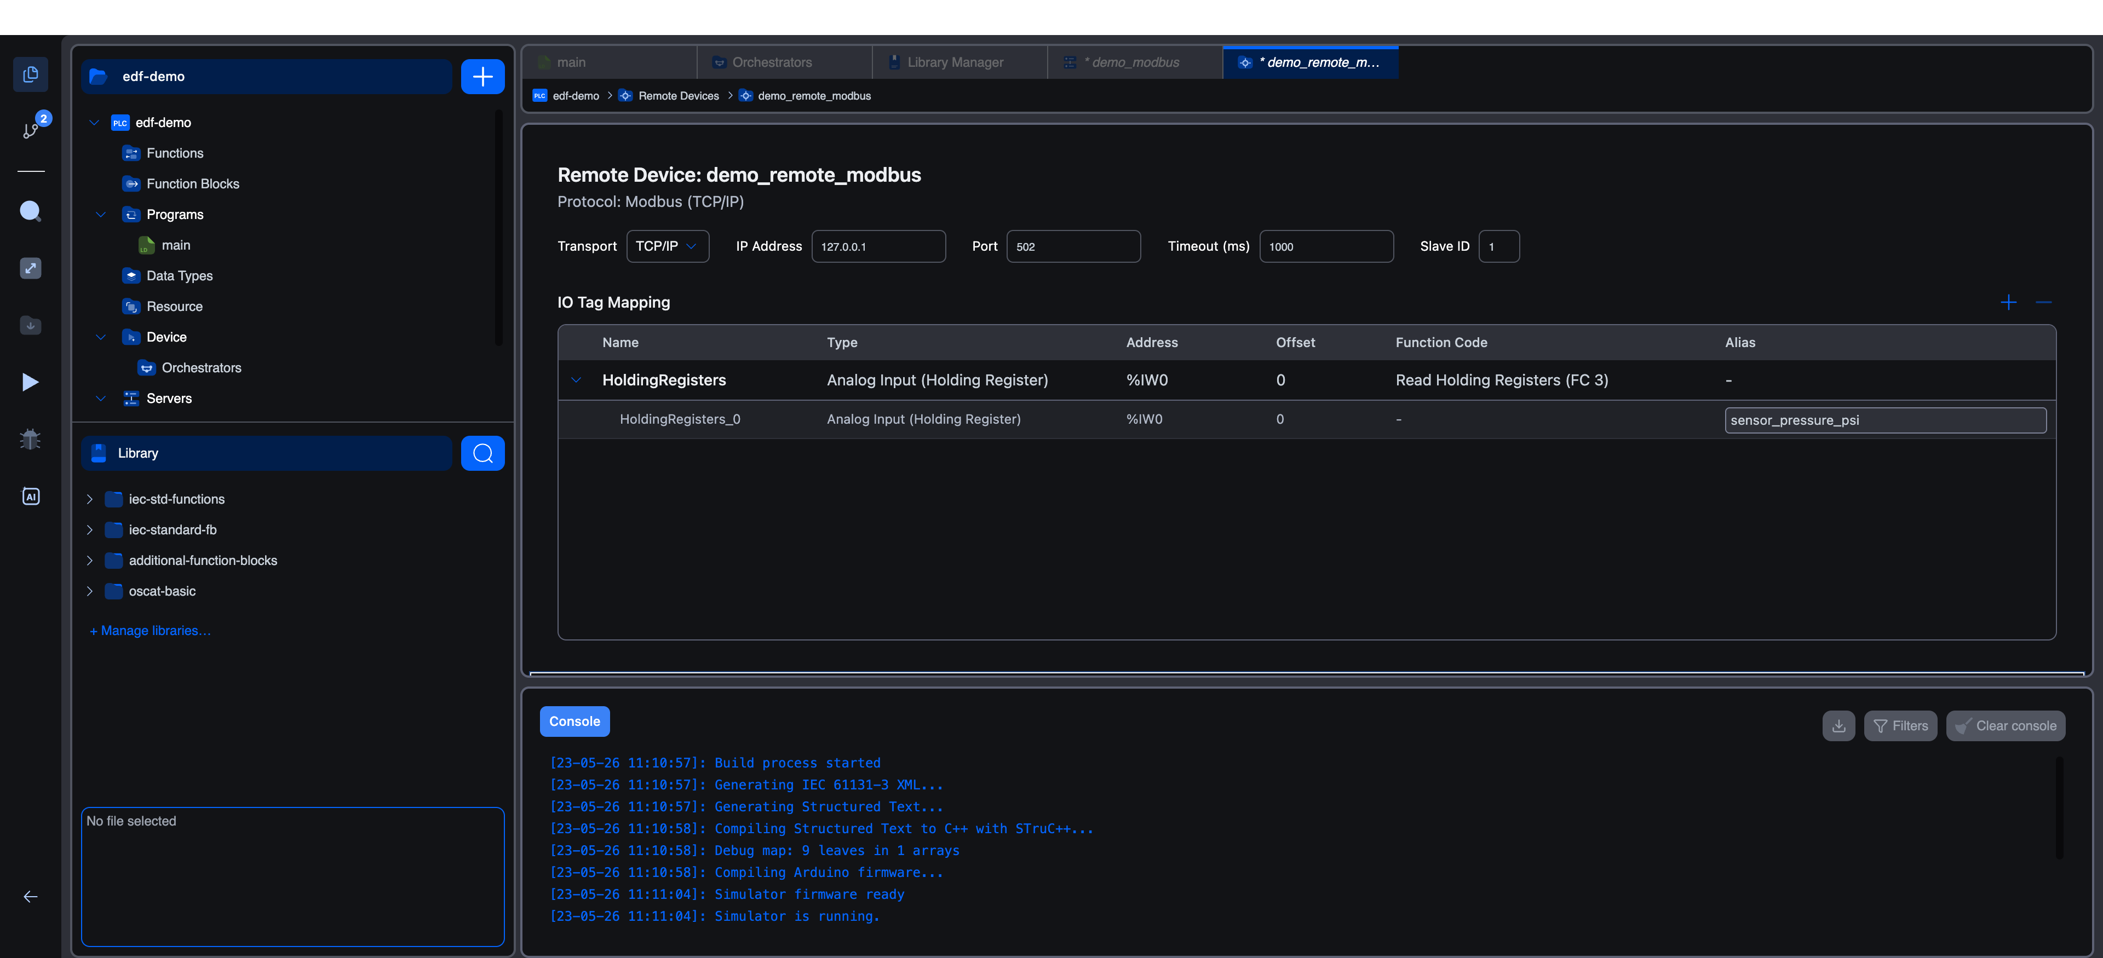Switch to the main tab

pyautogui.click(x=610, y=63)
